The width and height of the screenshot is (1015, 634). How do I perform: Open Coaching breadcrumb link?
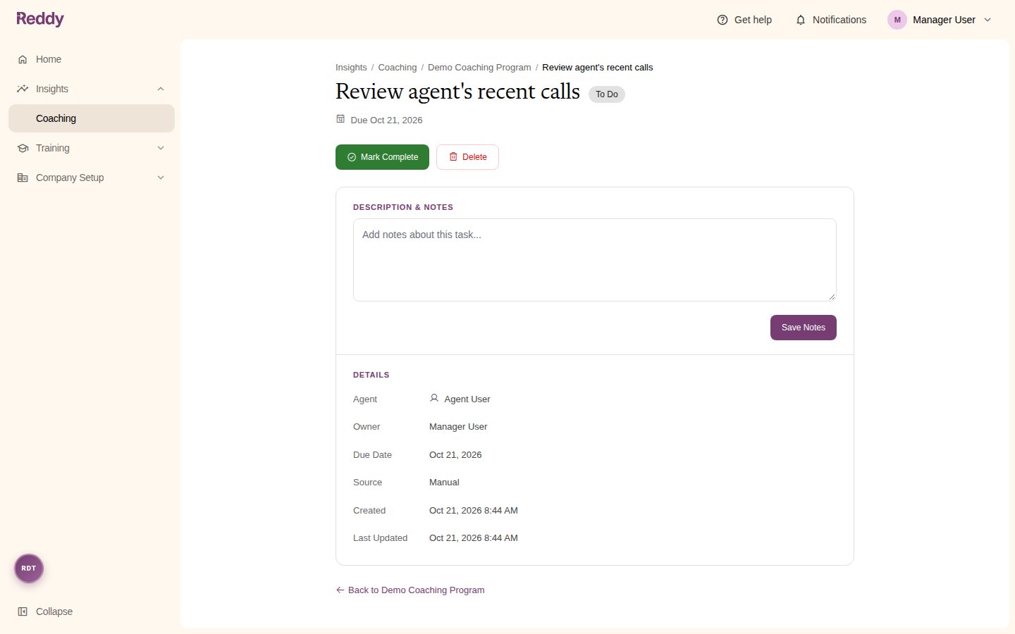click(398, 68)
